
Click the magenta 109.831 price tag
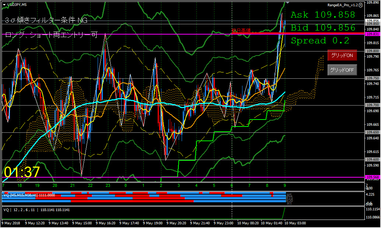[x=373, y=34]
